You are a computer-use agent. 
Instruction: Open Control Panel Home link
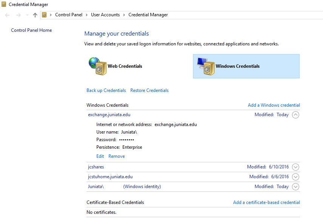(x=31, y=30)
